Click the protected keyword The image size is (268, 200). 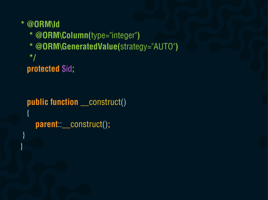coord(43,69)
